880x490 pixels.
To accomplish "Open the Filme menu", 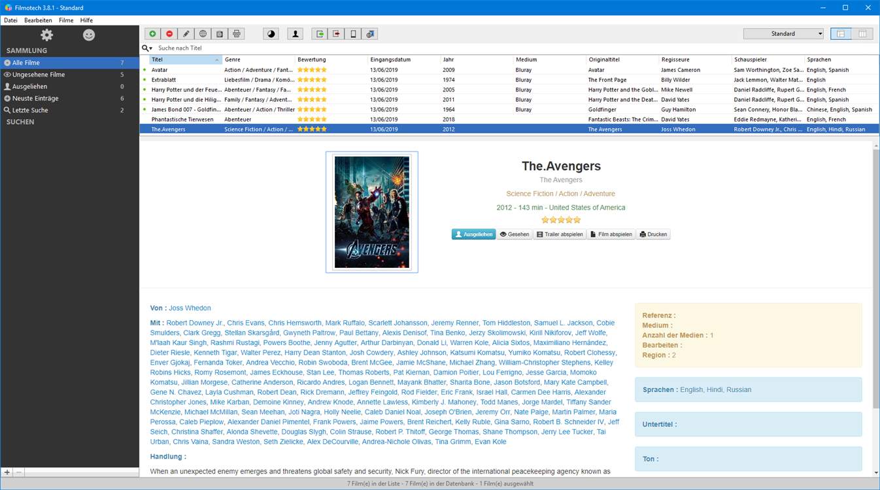I will coord(66,20).
